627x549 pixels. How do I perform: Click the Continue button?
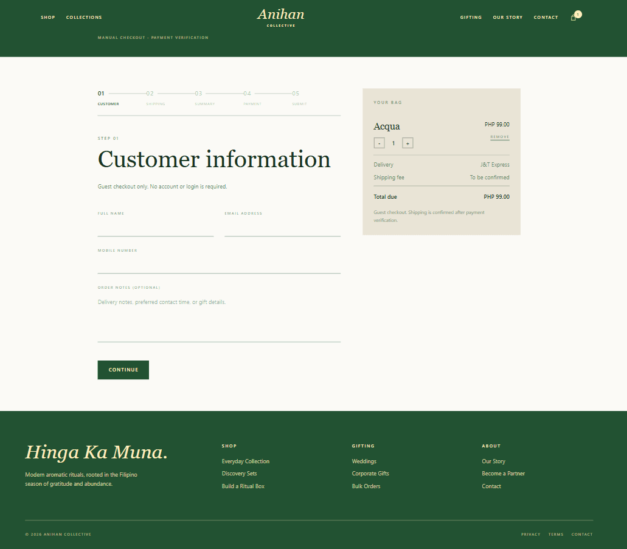point(123,370)
